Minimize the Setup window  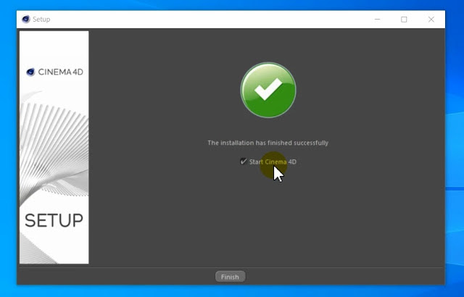377,20
